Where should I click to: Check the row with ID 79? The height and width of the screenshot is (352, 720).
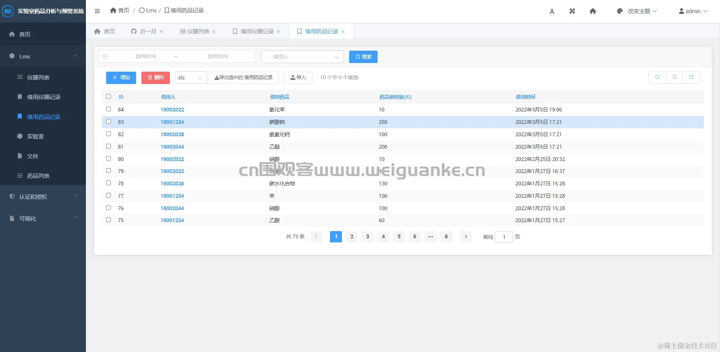click(108, 171)
